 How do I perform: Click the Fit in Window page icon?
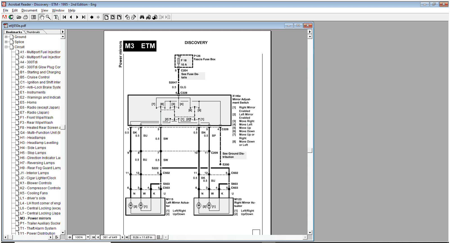(113, 17)
